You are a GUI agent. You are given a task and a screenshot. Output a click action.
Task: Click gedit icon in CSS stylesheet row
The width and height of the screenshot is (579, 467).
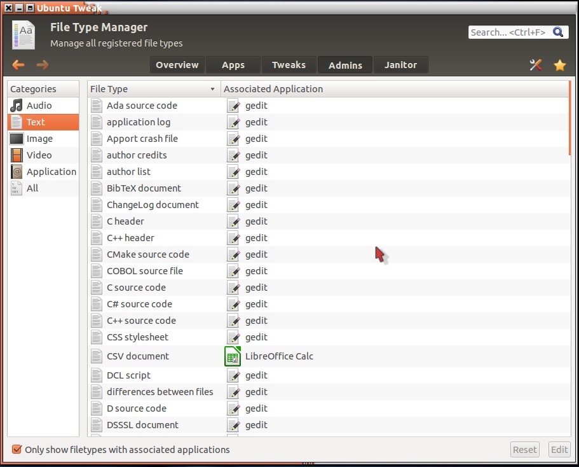233,337
